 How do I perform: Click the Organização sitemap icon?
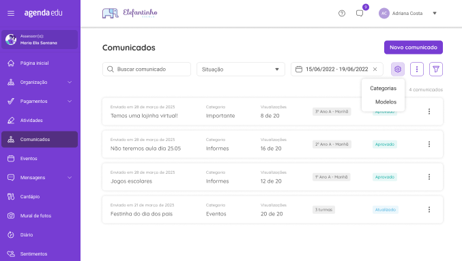[x=11, y=82]
